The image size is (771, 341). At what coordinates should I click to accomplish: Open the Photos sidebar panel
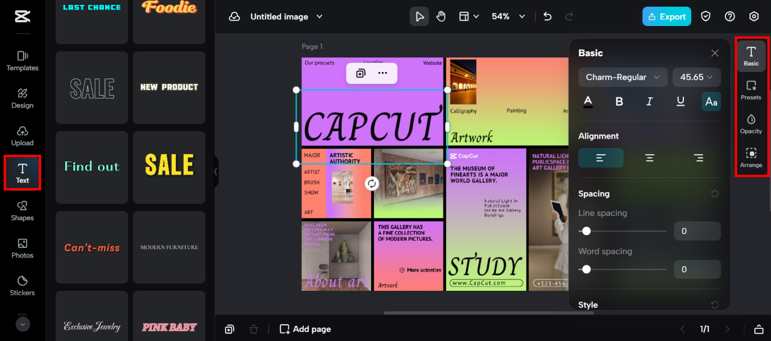22,248
